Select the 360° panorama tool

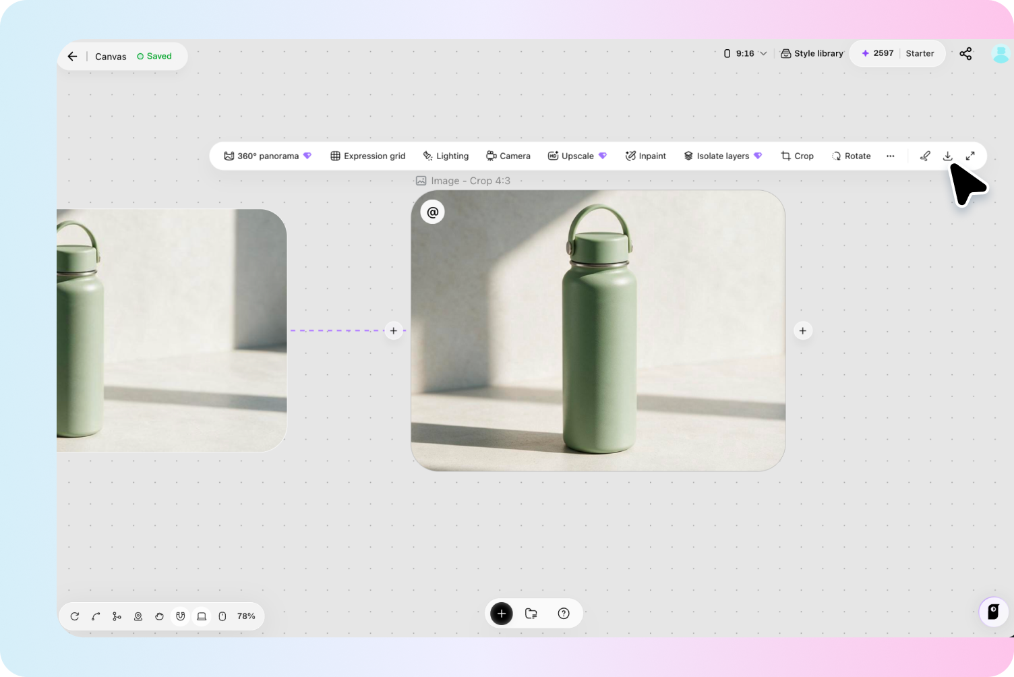(268, 156)
